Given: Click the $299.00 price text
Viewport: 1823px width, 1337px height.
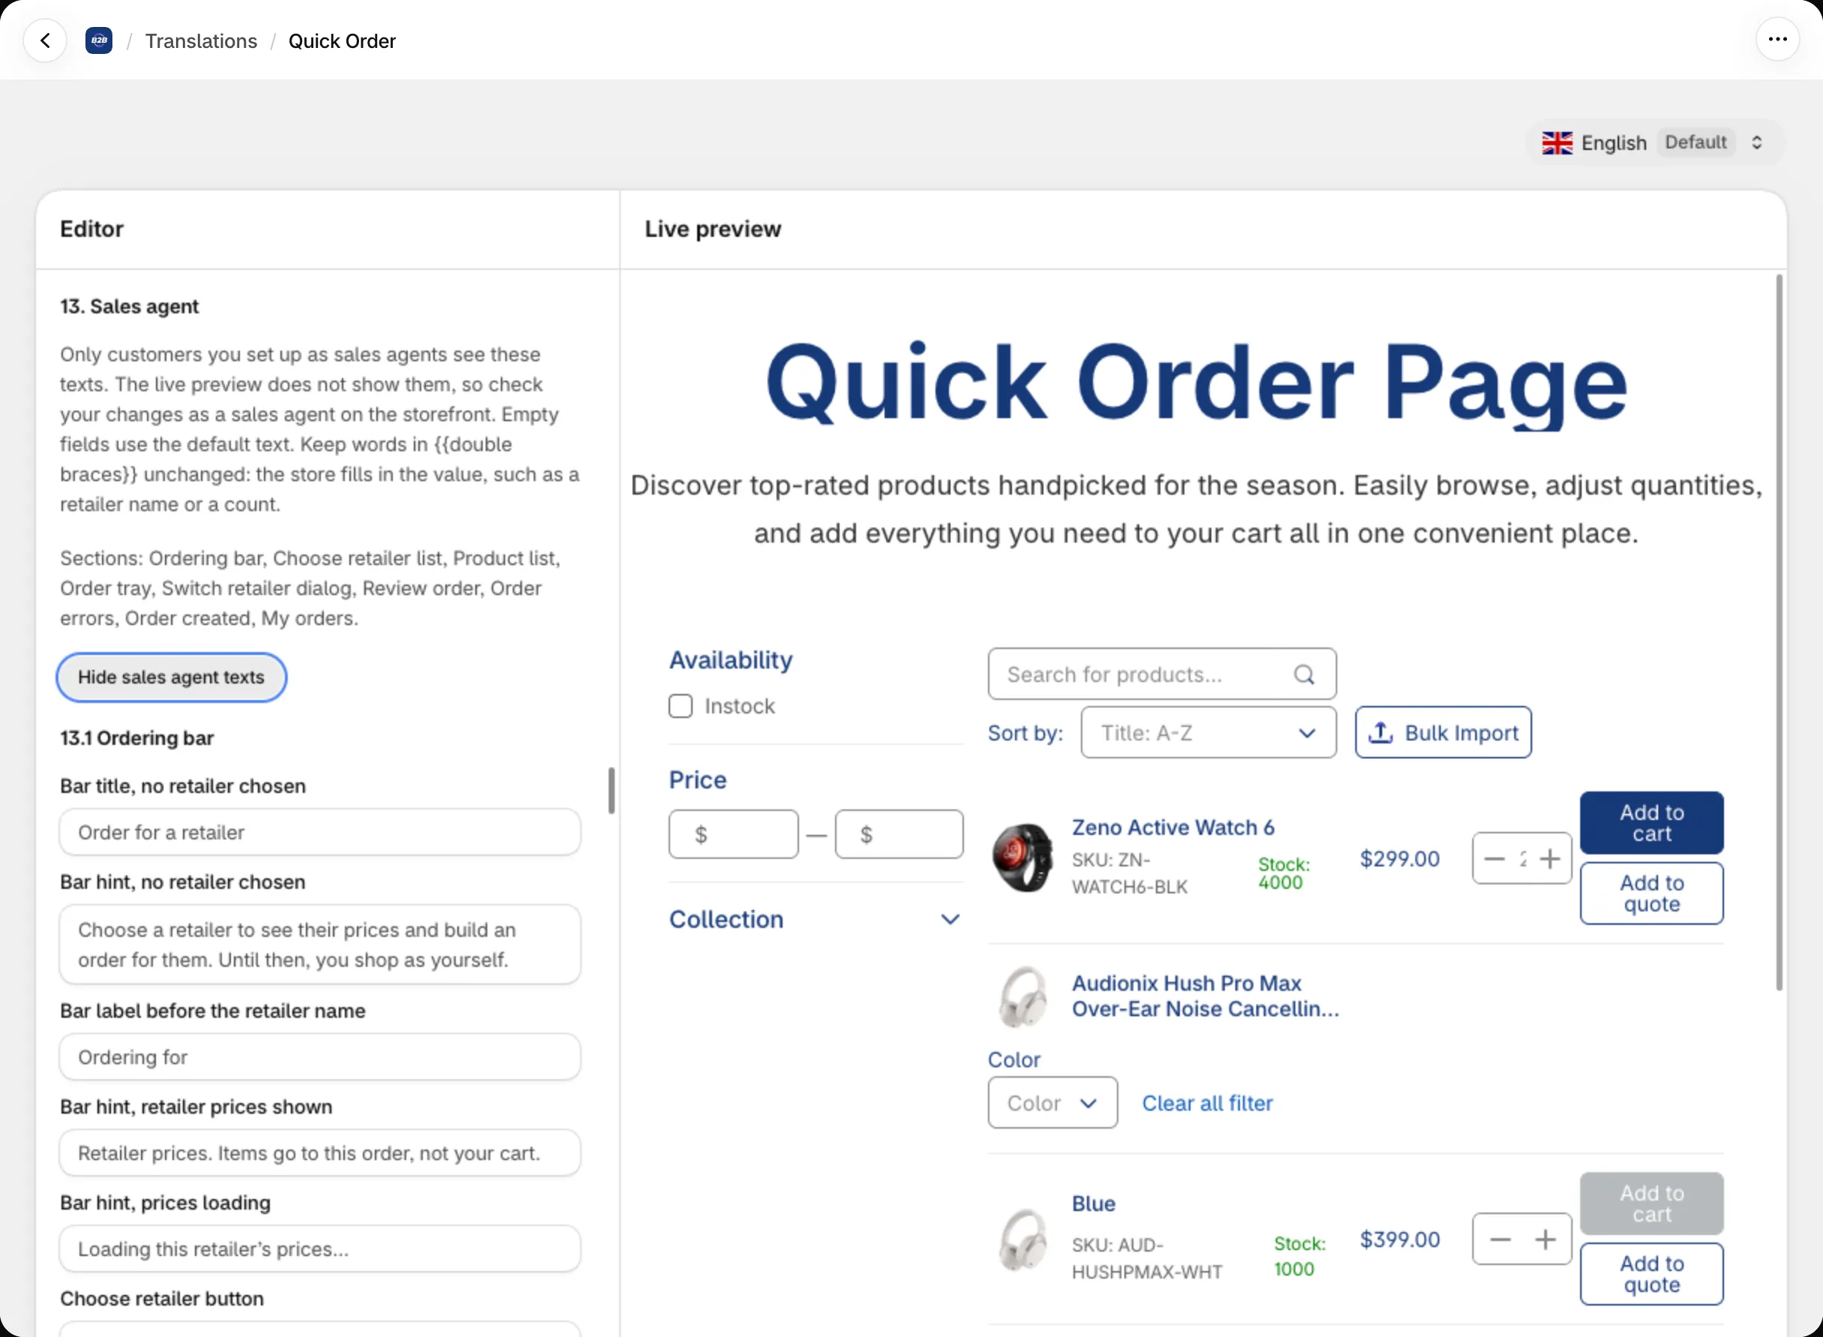Looking at the screenshot, I should [x=1399, y=859].
